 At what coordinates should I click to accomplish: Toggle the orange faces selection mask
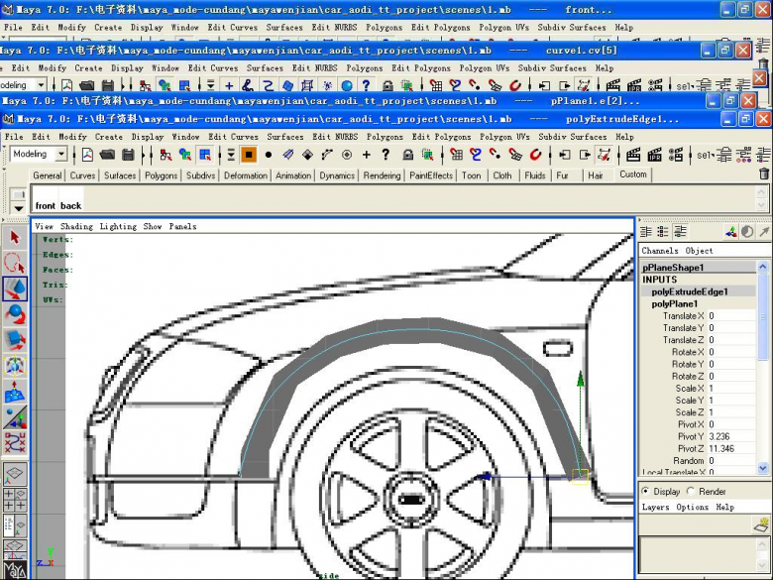[x=249, y=155]
